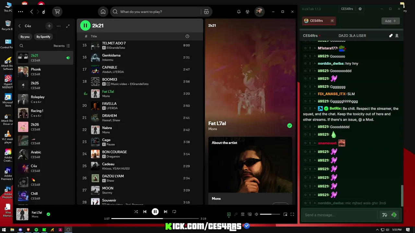The width and height of the screenshot is (415, 233).
Task: Skip to previous track
Action: pos(145,212)
